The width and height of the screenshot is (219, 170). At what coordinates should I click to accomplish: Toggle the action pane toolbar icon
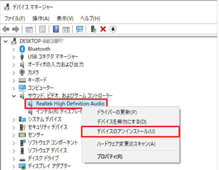coord(66,29)
